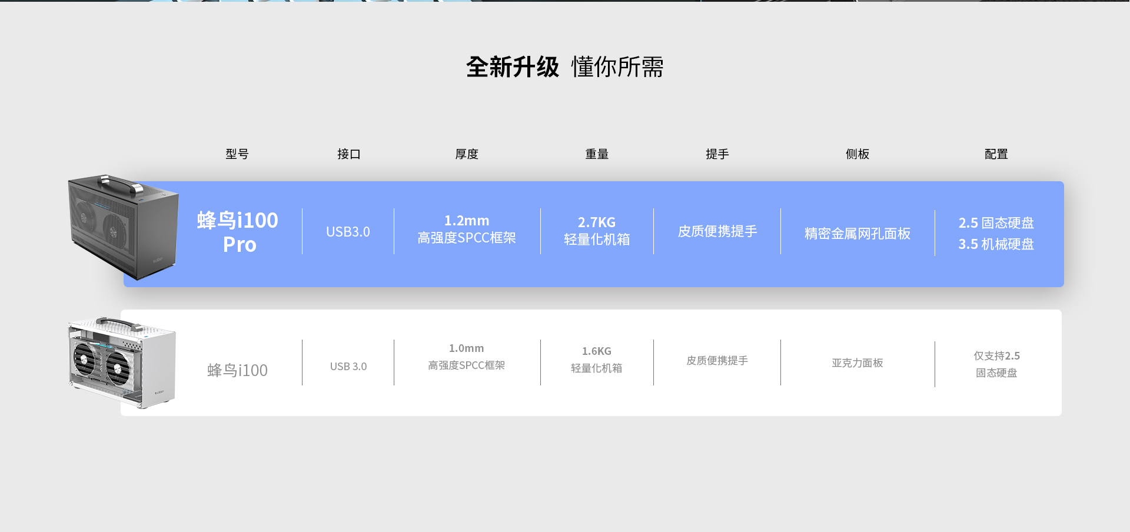The height and width of the screenshot is (532, 1130).
Task: Click the black 蜂鸟i100 Pro case image
Action: (123, 227)
